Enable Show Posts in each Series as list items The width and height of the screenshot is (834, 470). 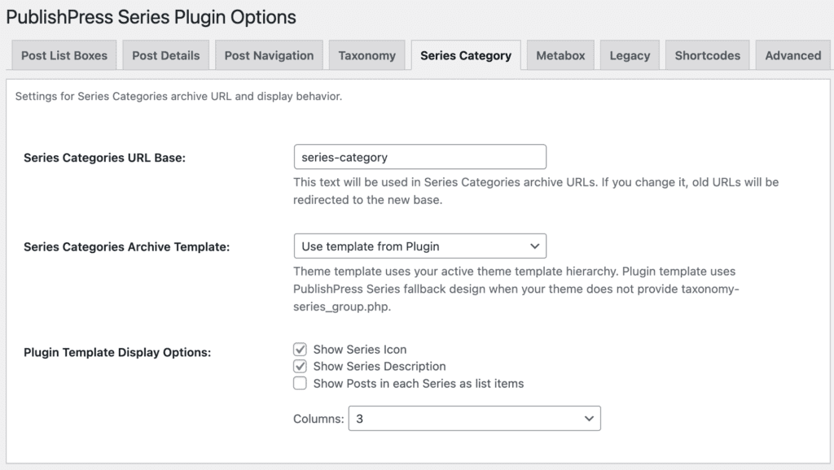(x=300, y=383)
